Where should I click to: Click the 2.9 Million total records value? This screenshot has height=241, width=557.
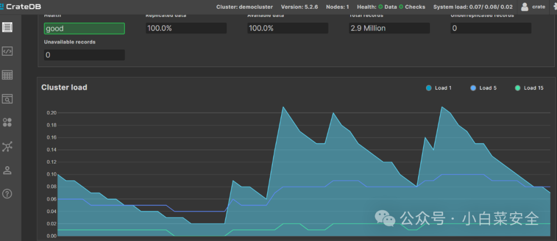[x=389, y=28]
